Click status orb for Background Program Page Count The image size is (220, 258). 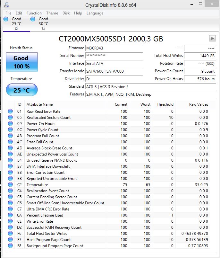(x=10, y=245)
